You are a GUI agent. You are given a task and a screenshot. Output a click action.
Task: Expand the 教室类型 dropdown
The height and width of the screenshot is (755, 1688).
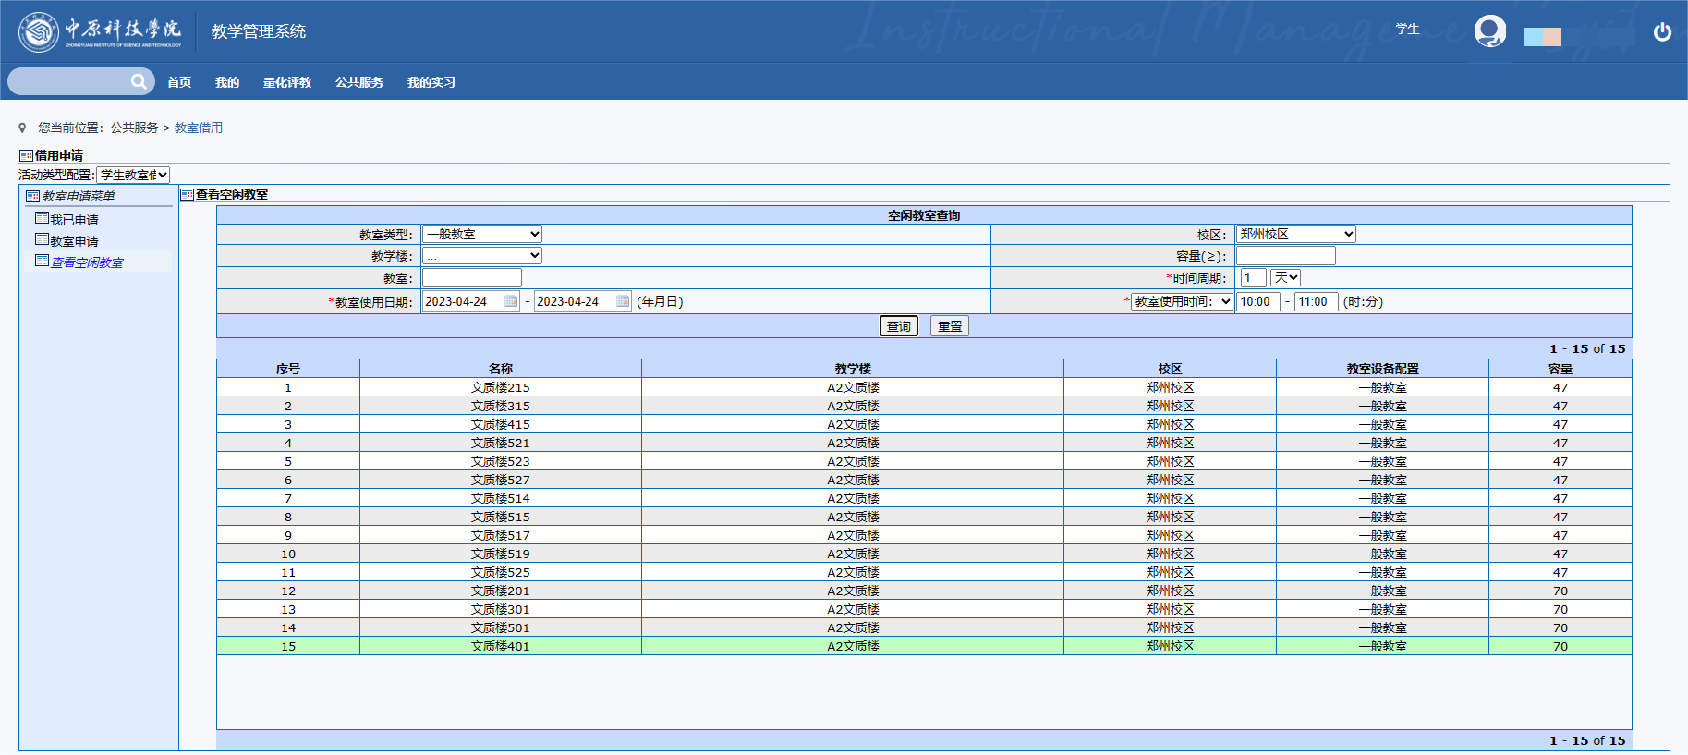[x=481, y=235]
